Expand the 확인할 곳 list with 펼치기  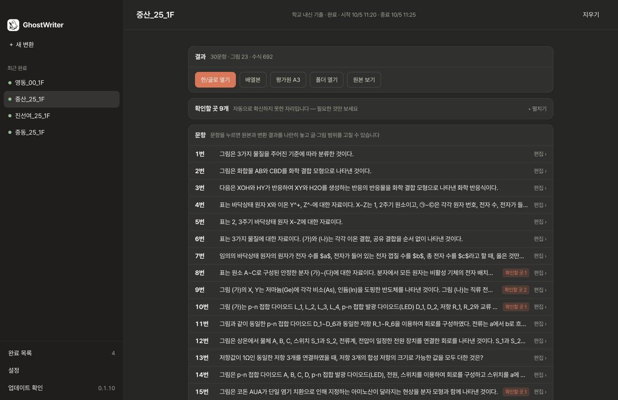[538, 109]
